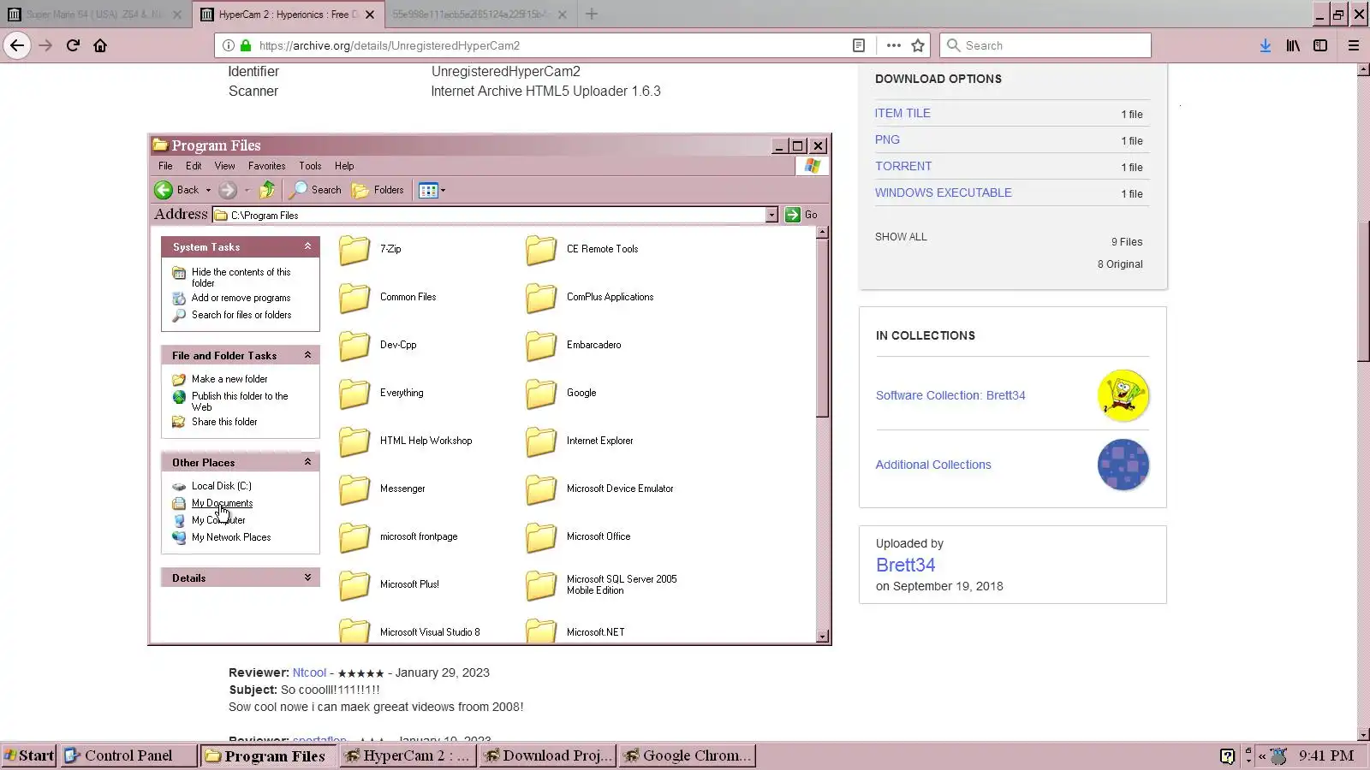Open the TORRENT download option
Viewport: 1370px width, 770px height.
pos(903,166)
